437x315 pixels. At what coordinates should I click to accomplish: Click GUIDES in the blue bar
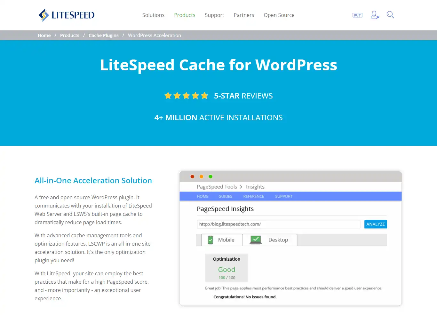(x=226, y=196)
